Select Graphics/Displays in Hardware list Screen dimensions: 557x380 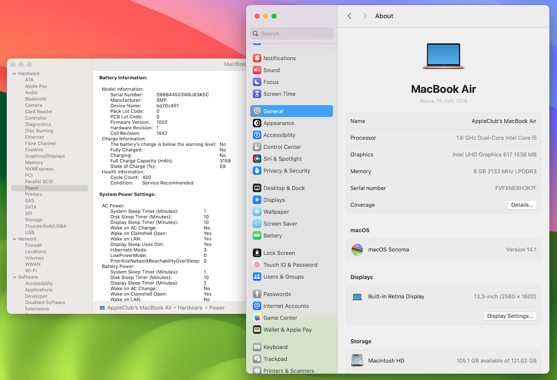[x=45, y=156]
